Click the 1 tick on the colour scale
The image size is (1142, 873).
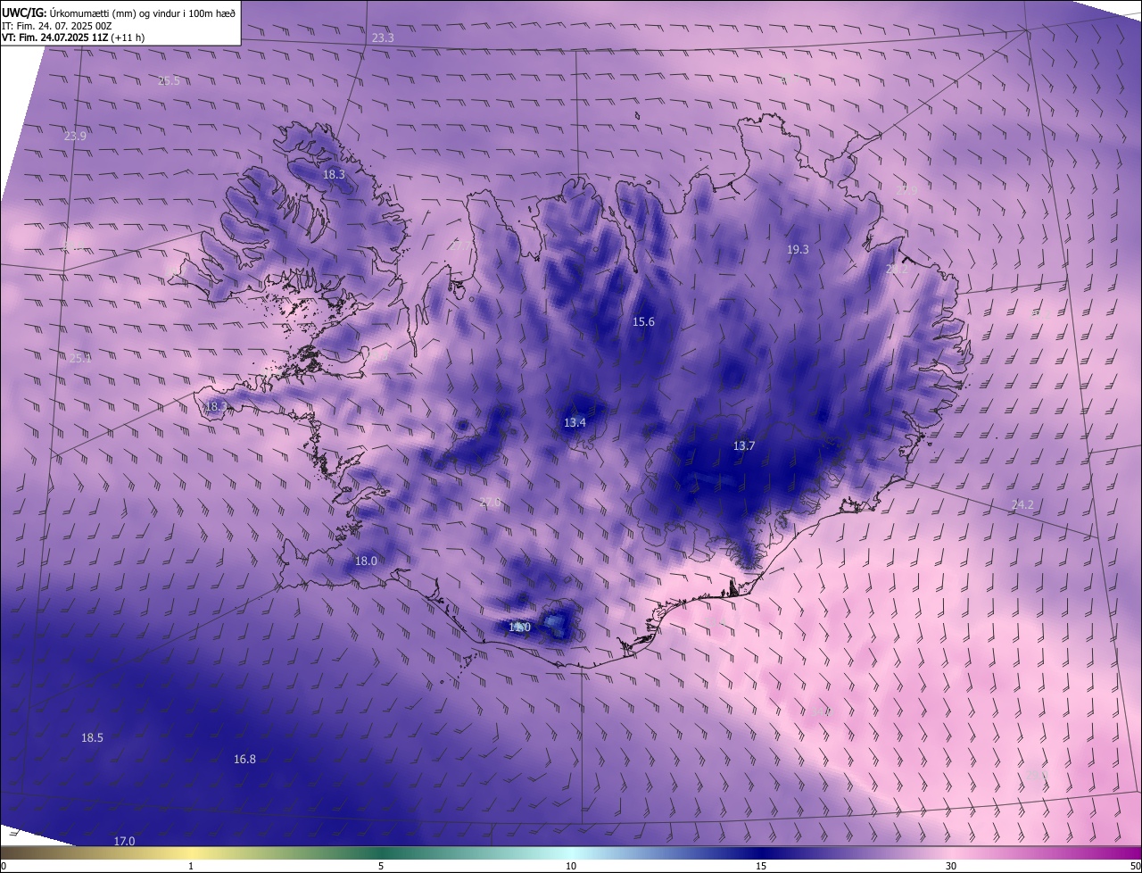point(191,867)
